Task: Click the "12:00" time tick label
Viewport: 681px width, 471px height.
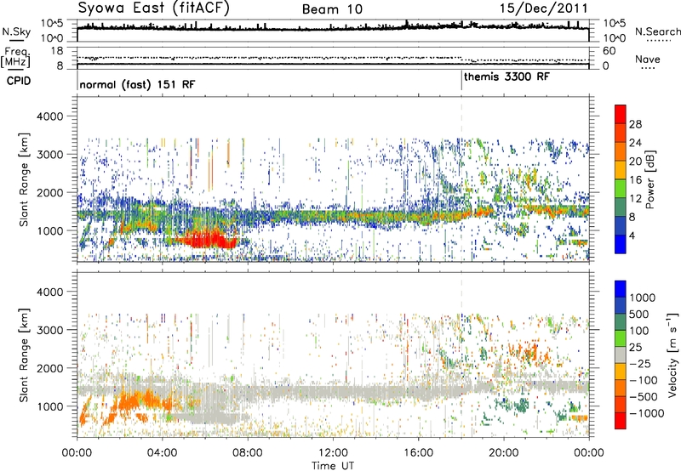Action: [333, 453]
